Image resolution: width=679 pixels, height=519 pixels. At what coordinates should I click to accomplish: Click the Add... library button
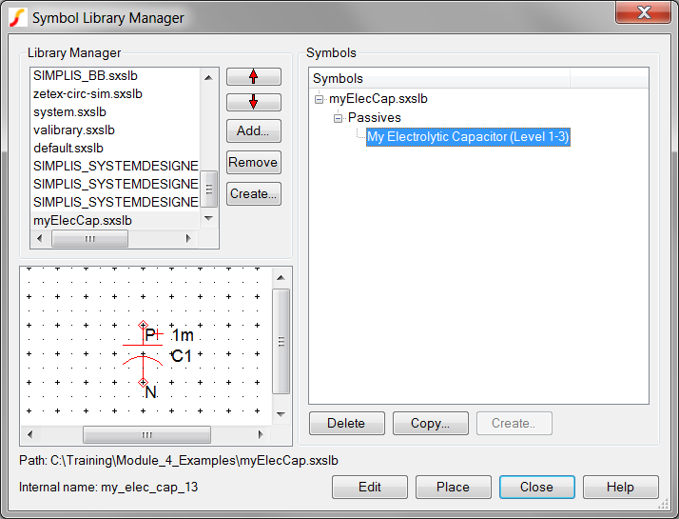click(254, 130)
